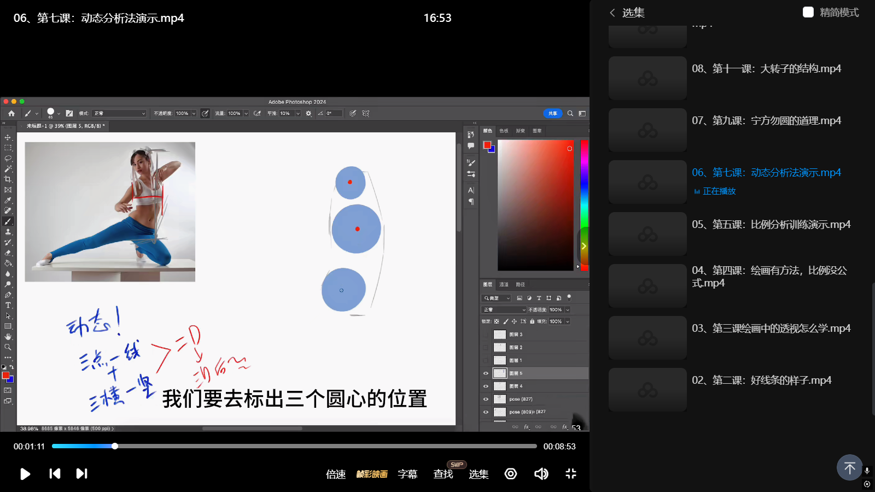Screen dimensions: 875x492
Task: Open the History panel icon
Action: (x=471, y=134)
